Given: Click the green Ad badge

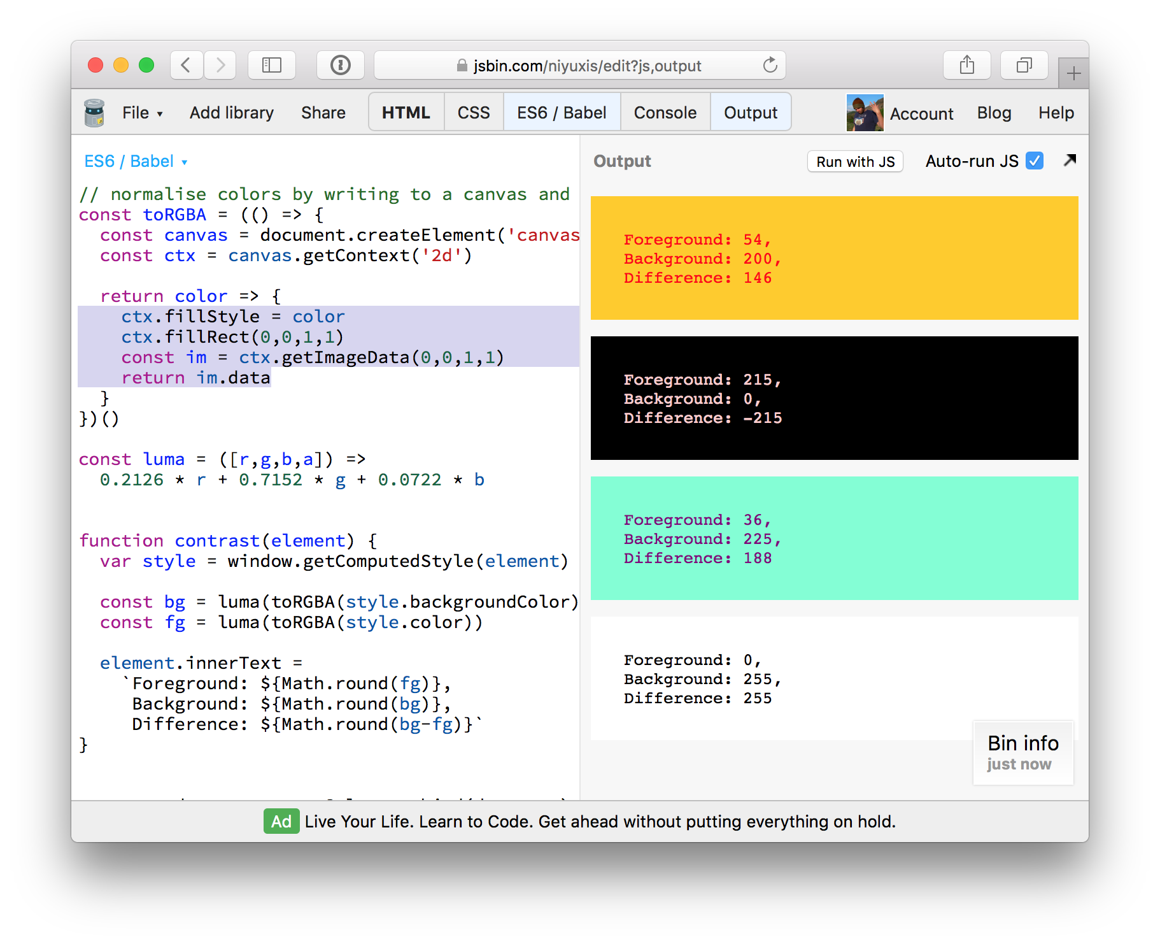Looking at the screenshot, I should pos(281,822).
